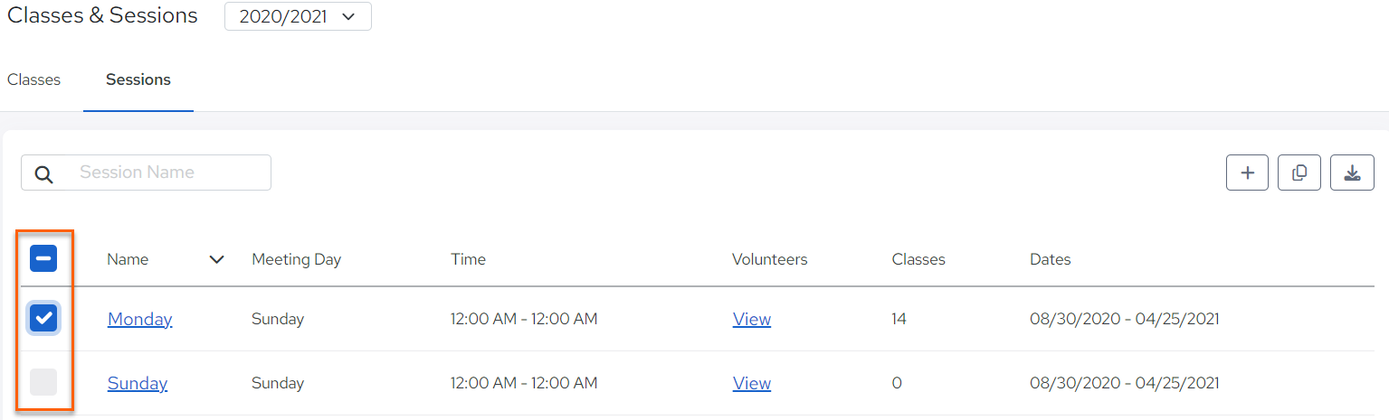Image resolution: width=1389 pixels, height=420 pixels.
Task: Click the Name column sort chevron
Action: coord(216,259)
